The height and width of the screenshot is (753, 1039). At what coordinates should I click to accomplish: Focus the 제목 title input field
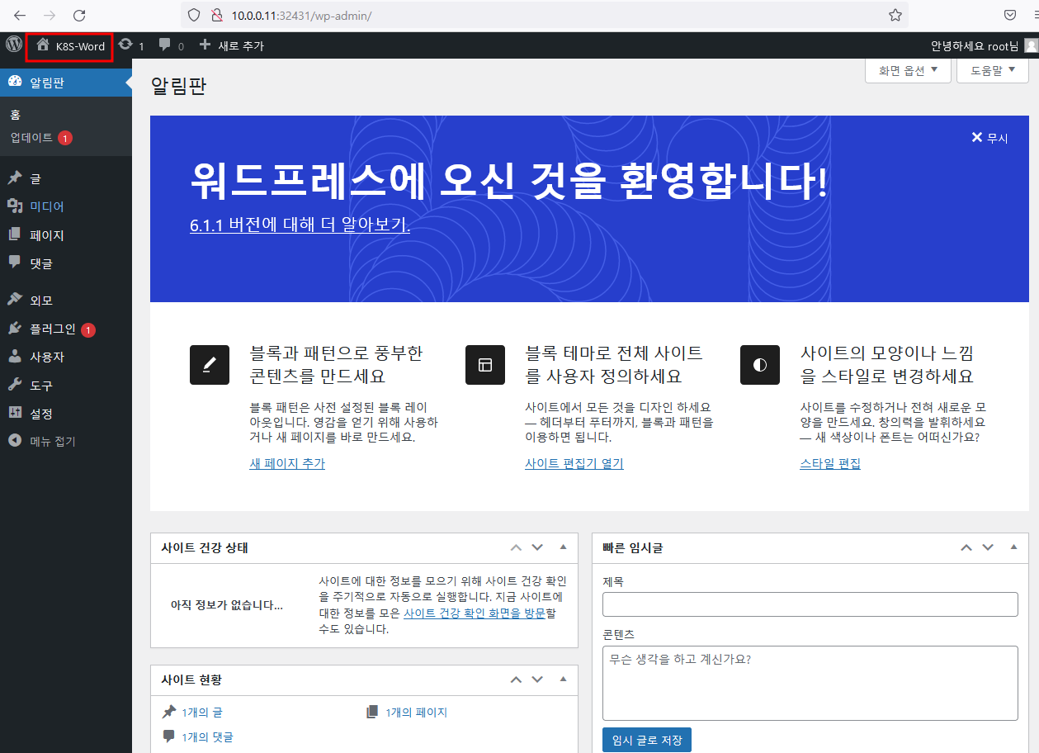coord(810,604)
